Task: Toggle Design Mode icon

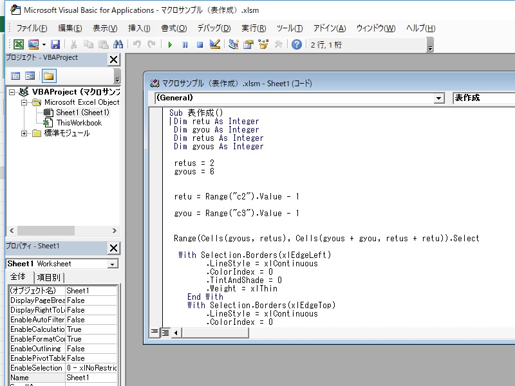Action: pos(215,44)
